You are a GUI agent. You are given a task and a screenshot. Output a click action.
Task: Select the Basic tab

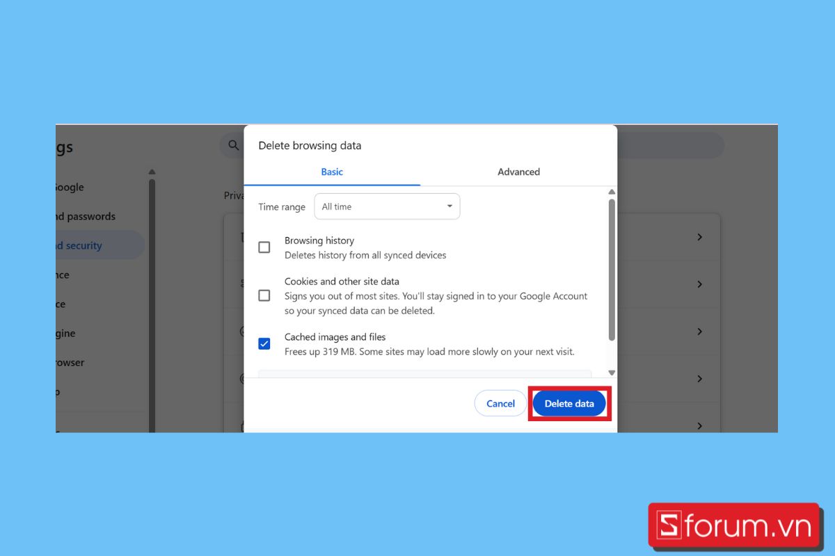332,172
